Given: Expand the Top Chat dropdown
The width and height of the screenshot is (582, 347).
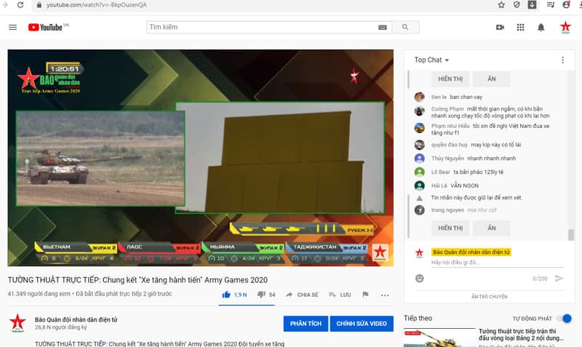Looking at the screenshot, I should [x=431, y=60].
